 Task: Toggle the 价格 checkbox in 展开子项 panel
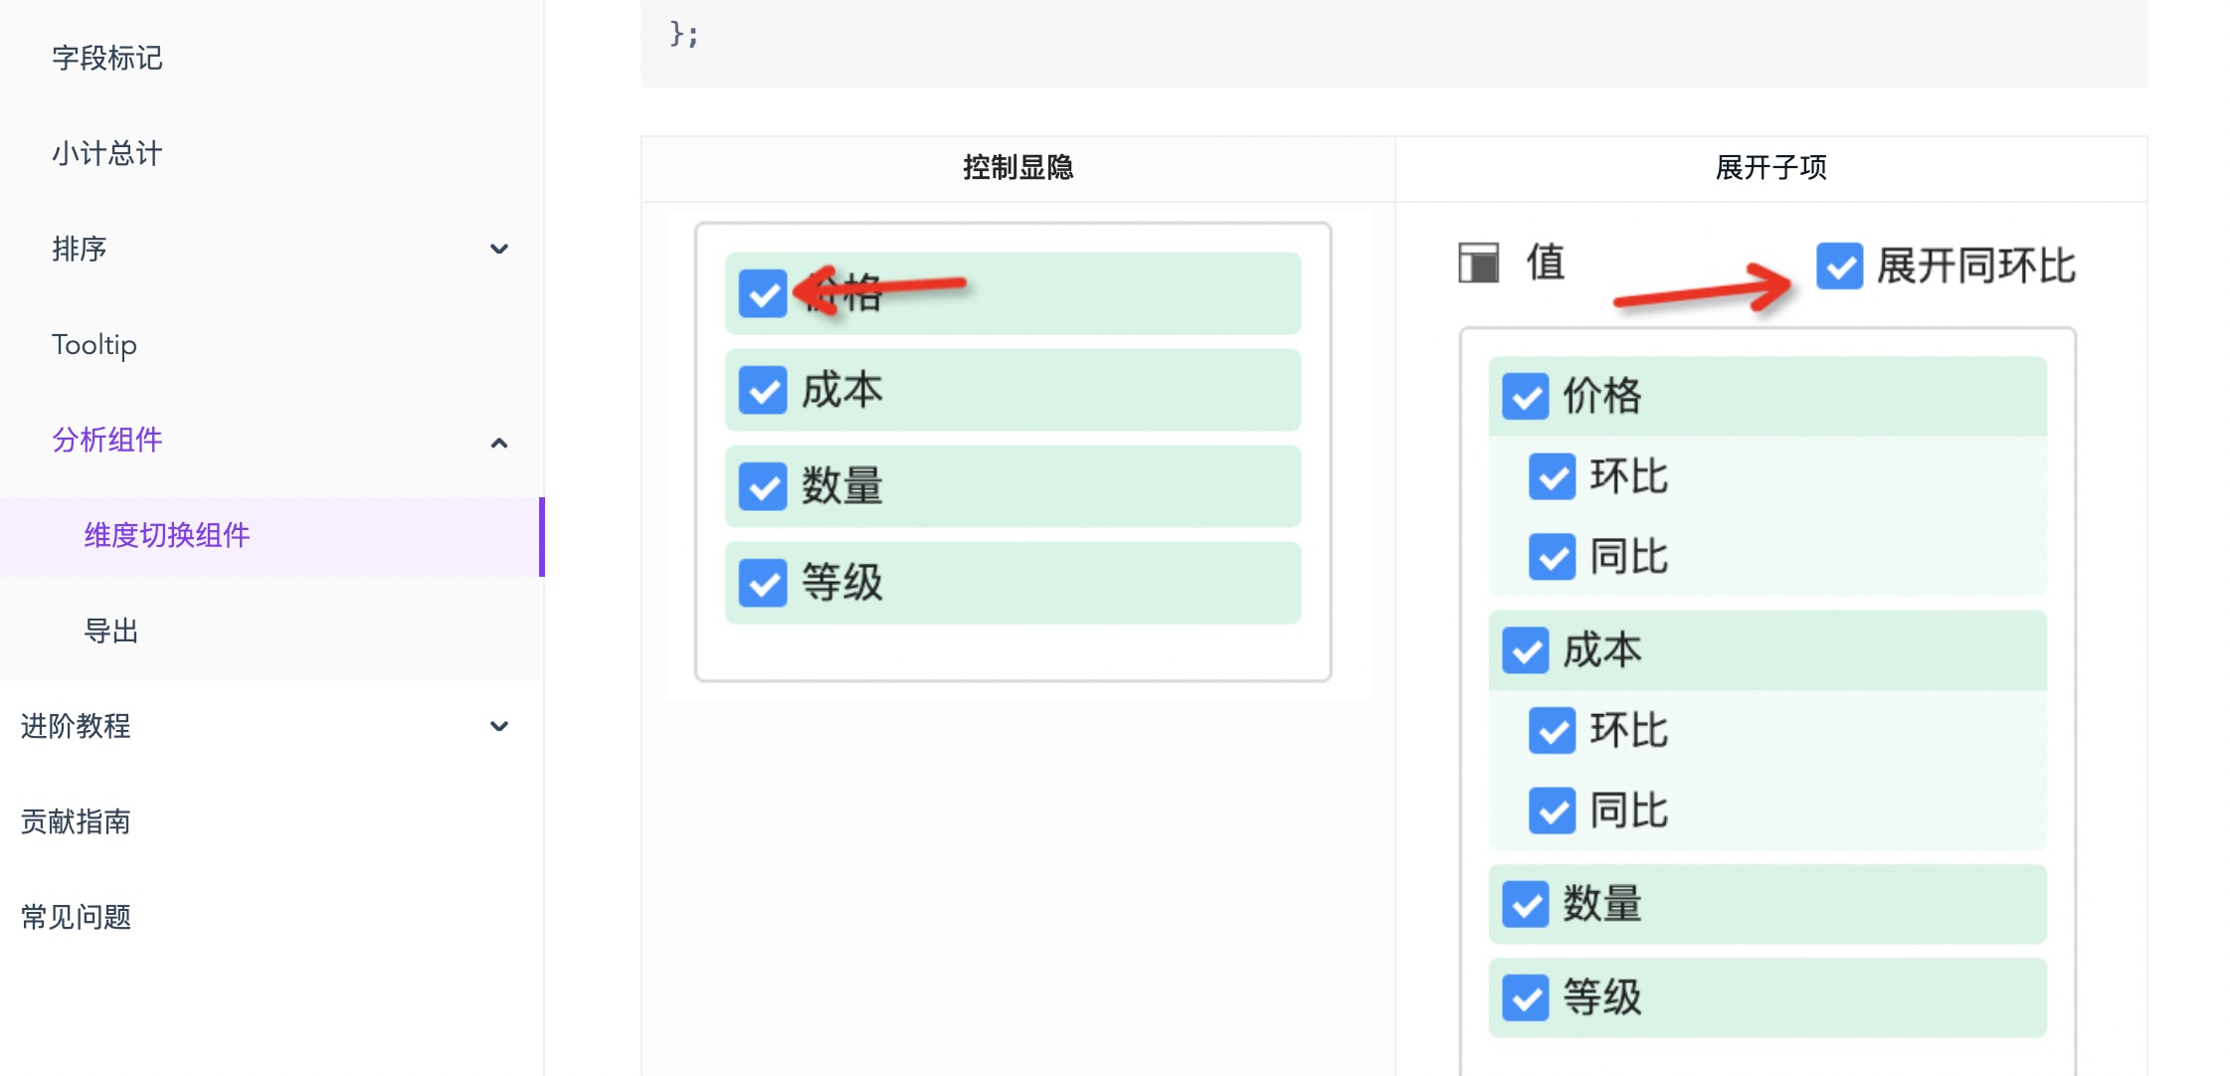pos(1525,395)
